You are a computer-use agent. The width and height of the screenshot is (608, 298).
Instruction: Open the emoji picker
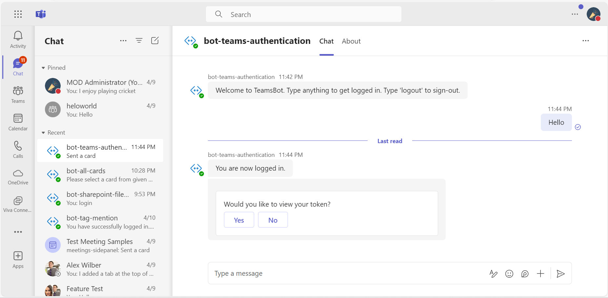click(509, 273)
